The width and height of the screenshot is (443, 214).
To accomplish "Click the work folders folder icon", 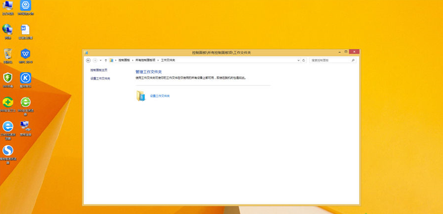I will click(141, 96).
